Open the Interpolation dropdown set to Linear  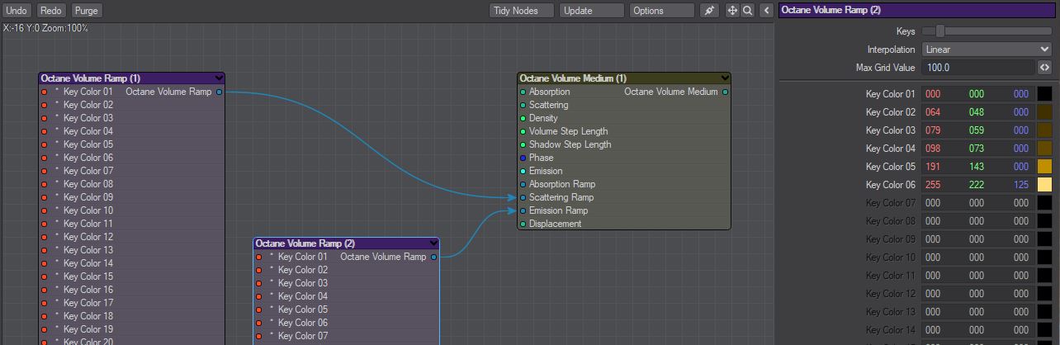987,50
